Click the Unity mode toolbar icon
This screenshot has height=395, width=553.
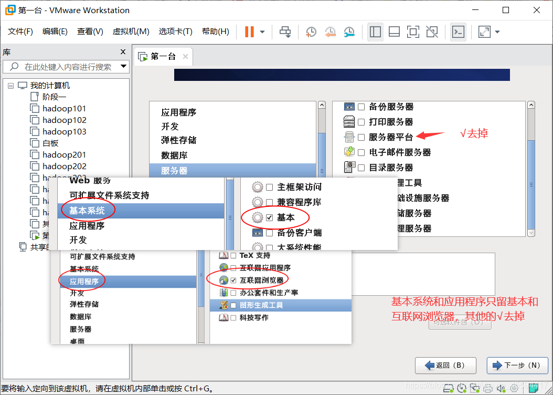pyautogui.click(x=432, y=32)
